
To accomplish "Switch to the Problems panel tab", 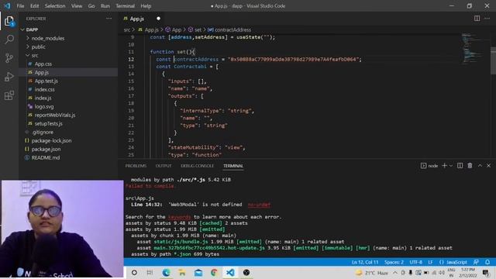I will click(136, 166).
